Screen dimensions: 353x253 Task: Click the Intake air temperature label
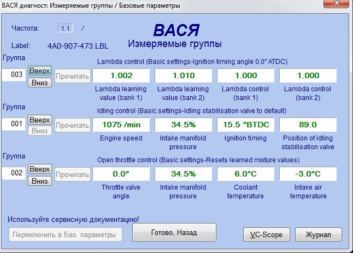coord(308,192)
